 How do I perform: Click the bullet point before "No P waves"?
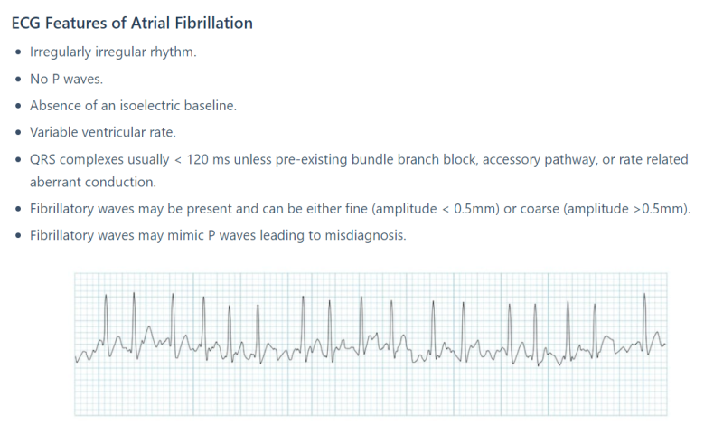click(x=18, y=80)
